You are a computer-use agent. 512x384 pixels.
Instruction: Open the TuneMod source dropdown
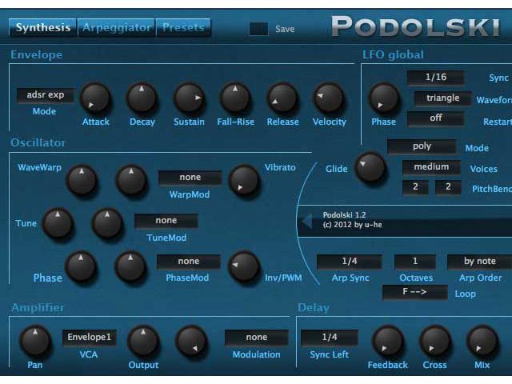(166, 221)
